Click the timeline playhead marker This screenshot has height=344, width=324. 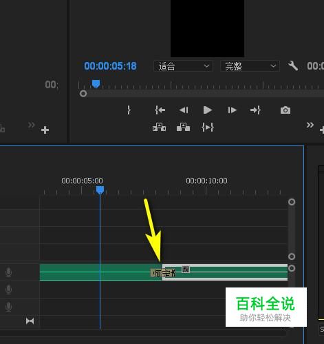coord(100,190)
